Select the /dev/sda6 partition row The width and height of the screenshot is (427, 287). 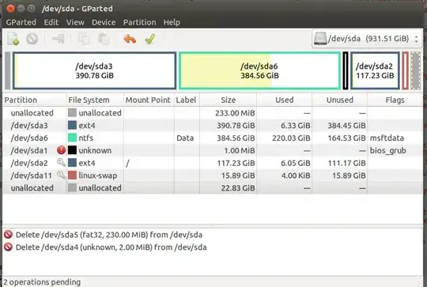pyautogui.click(x=213, y=138)
